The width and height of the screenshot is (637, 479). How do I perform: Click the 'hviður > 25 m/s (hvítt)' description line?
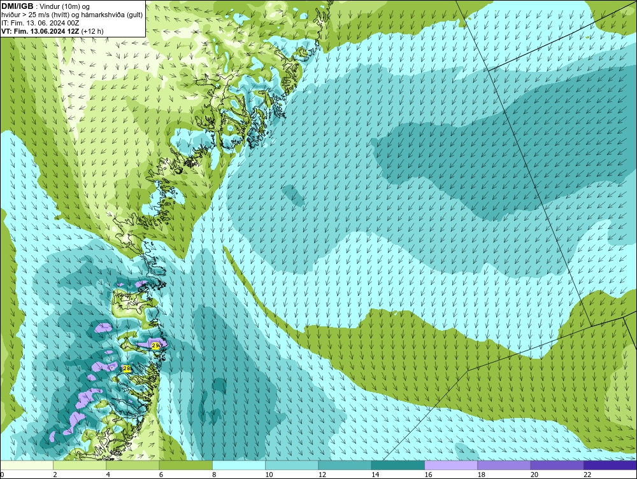(72, 15)
